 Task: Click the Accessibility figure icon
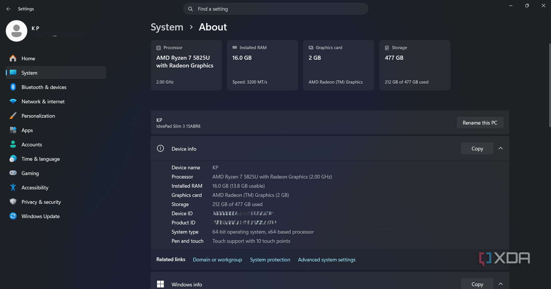tap(13, 187)
